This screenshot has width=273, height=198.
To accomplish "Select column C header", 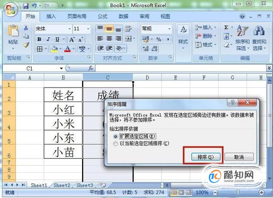I will (x=108, y=78).
